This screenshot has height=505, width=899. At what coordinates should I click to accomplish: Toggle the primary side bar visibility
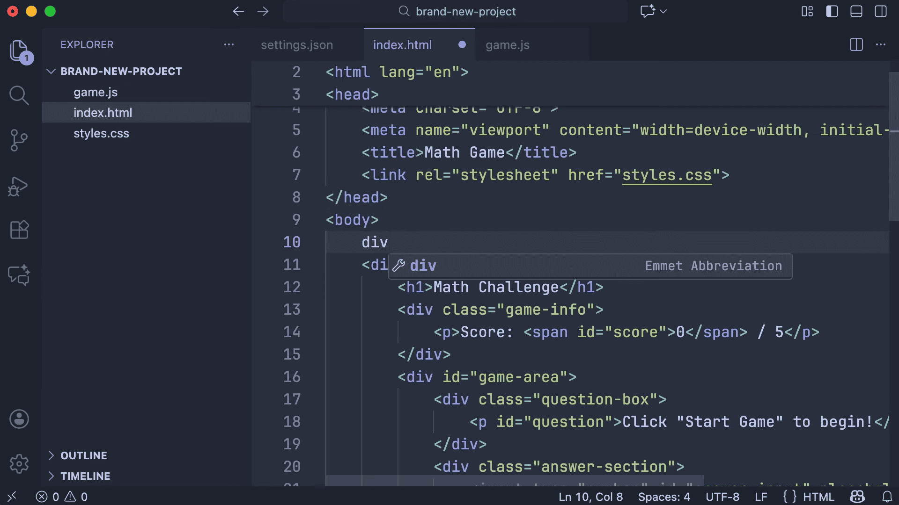(x=832, y=11)
